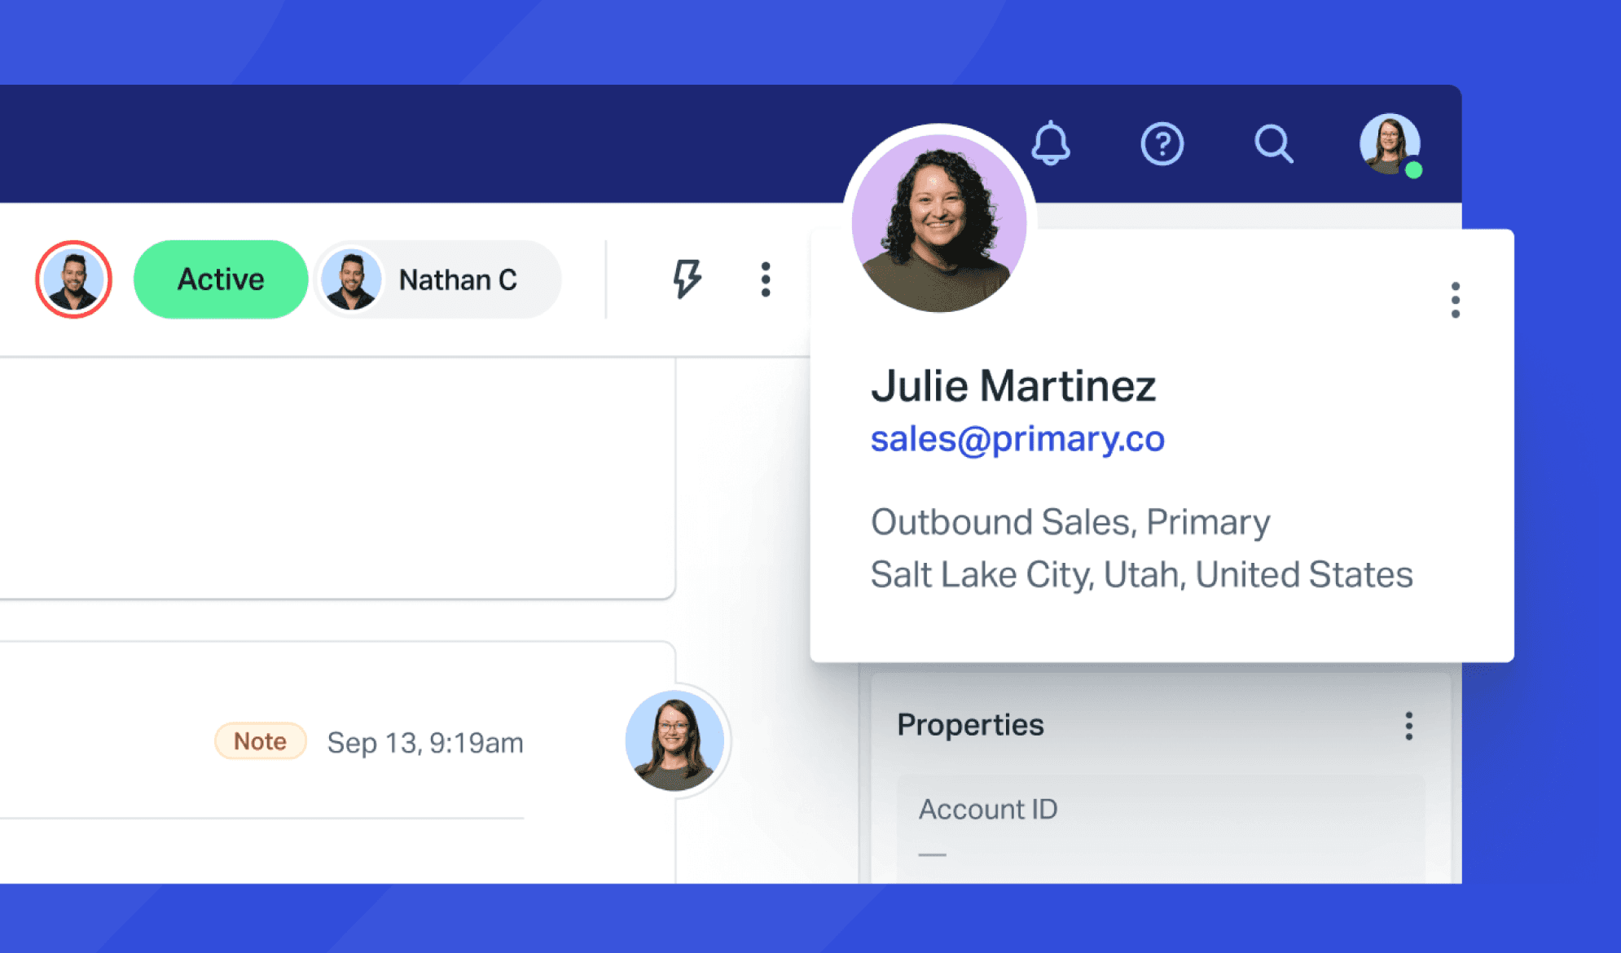The image size is (1621, 953).
Task: Click the lightning bolt workflows icon
Action: pyautogui.click(x=687, y=279)
